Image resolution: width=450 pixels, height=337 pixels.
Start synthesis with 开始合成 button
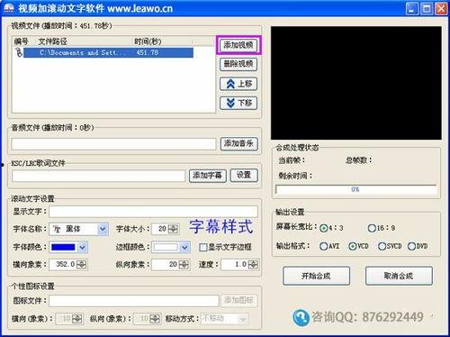[x=316, y=276]
